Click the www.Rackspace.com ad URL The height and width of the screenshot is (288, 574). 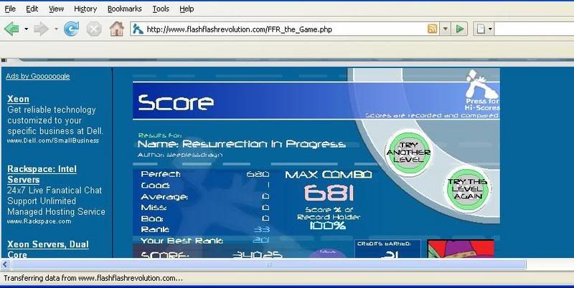(39, 221)
